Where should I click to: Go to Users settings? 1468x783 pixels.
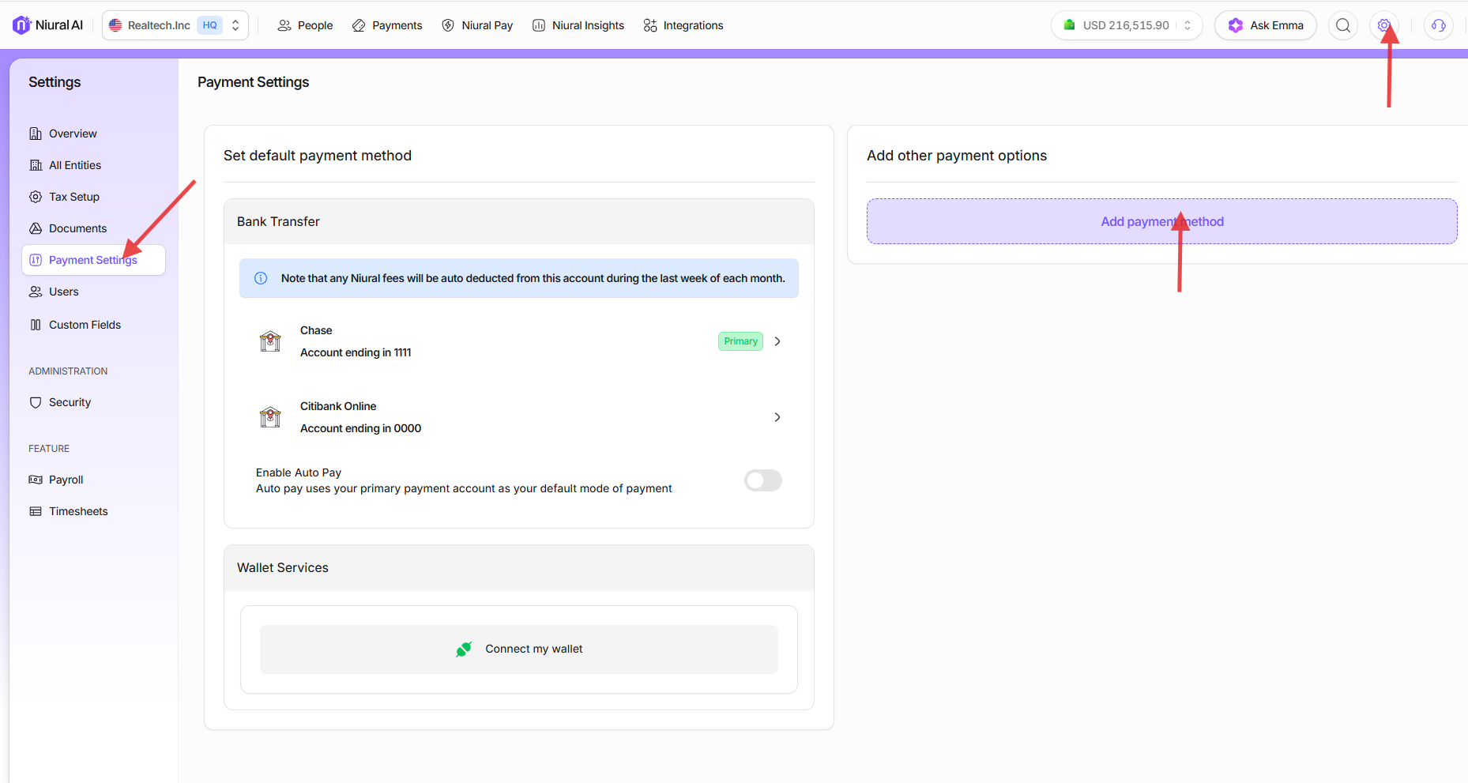point(93,292)
